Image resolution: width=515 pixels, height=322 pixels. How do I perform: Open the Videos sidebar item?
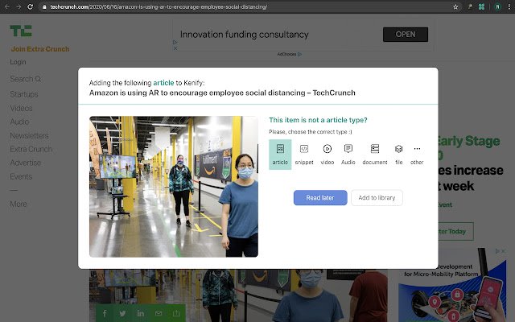(x=21, y=108)
